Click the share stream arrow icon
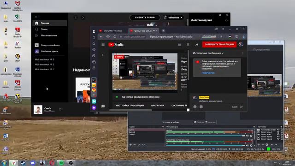The height and width of the screenshot is (166, 295). pyautogui.click(x=197, y=45)
